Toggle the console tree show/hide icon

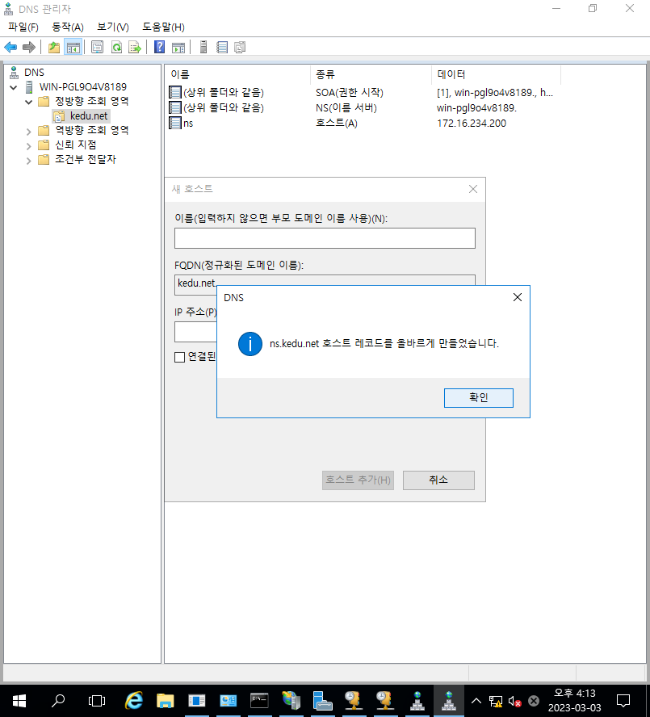[73, 47]
